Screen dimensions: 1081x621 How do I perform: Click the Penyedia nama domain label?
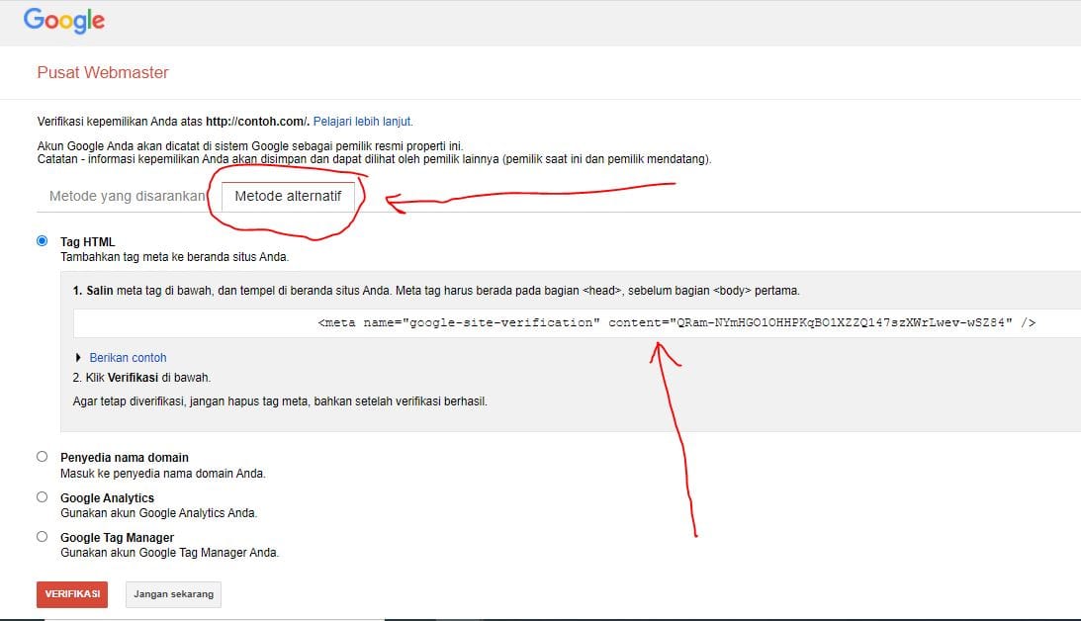124,458
